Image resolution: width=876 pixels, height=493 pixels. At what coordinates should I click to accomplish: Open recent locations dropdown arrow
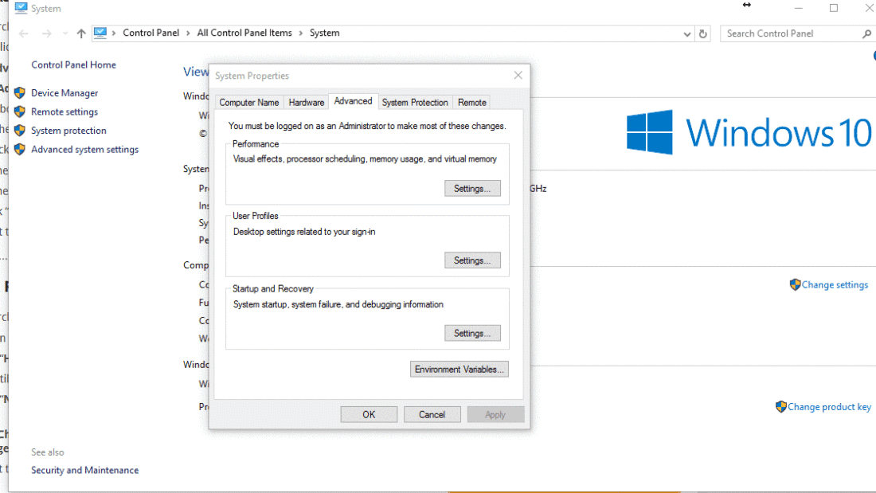pos(65,33)
